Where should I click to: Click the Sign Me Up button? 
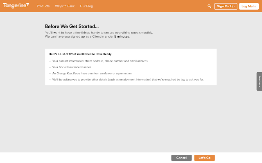(x=226, y=7)
